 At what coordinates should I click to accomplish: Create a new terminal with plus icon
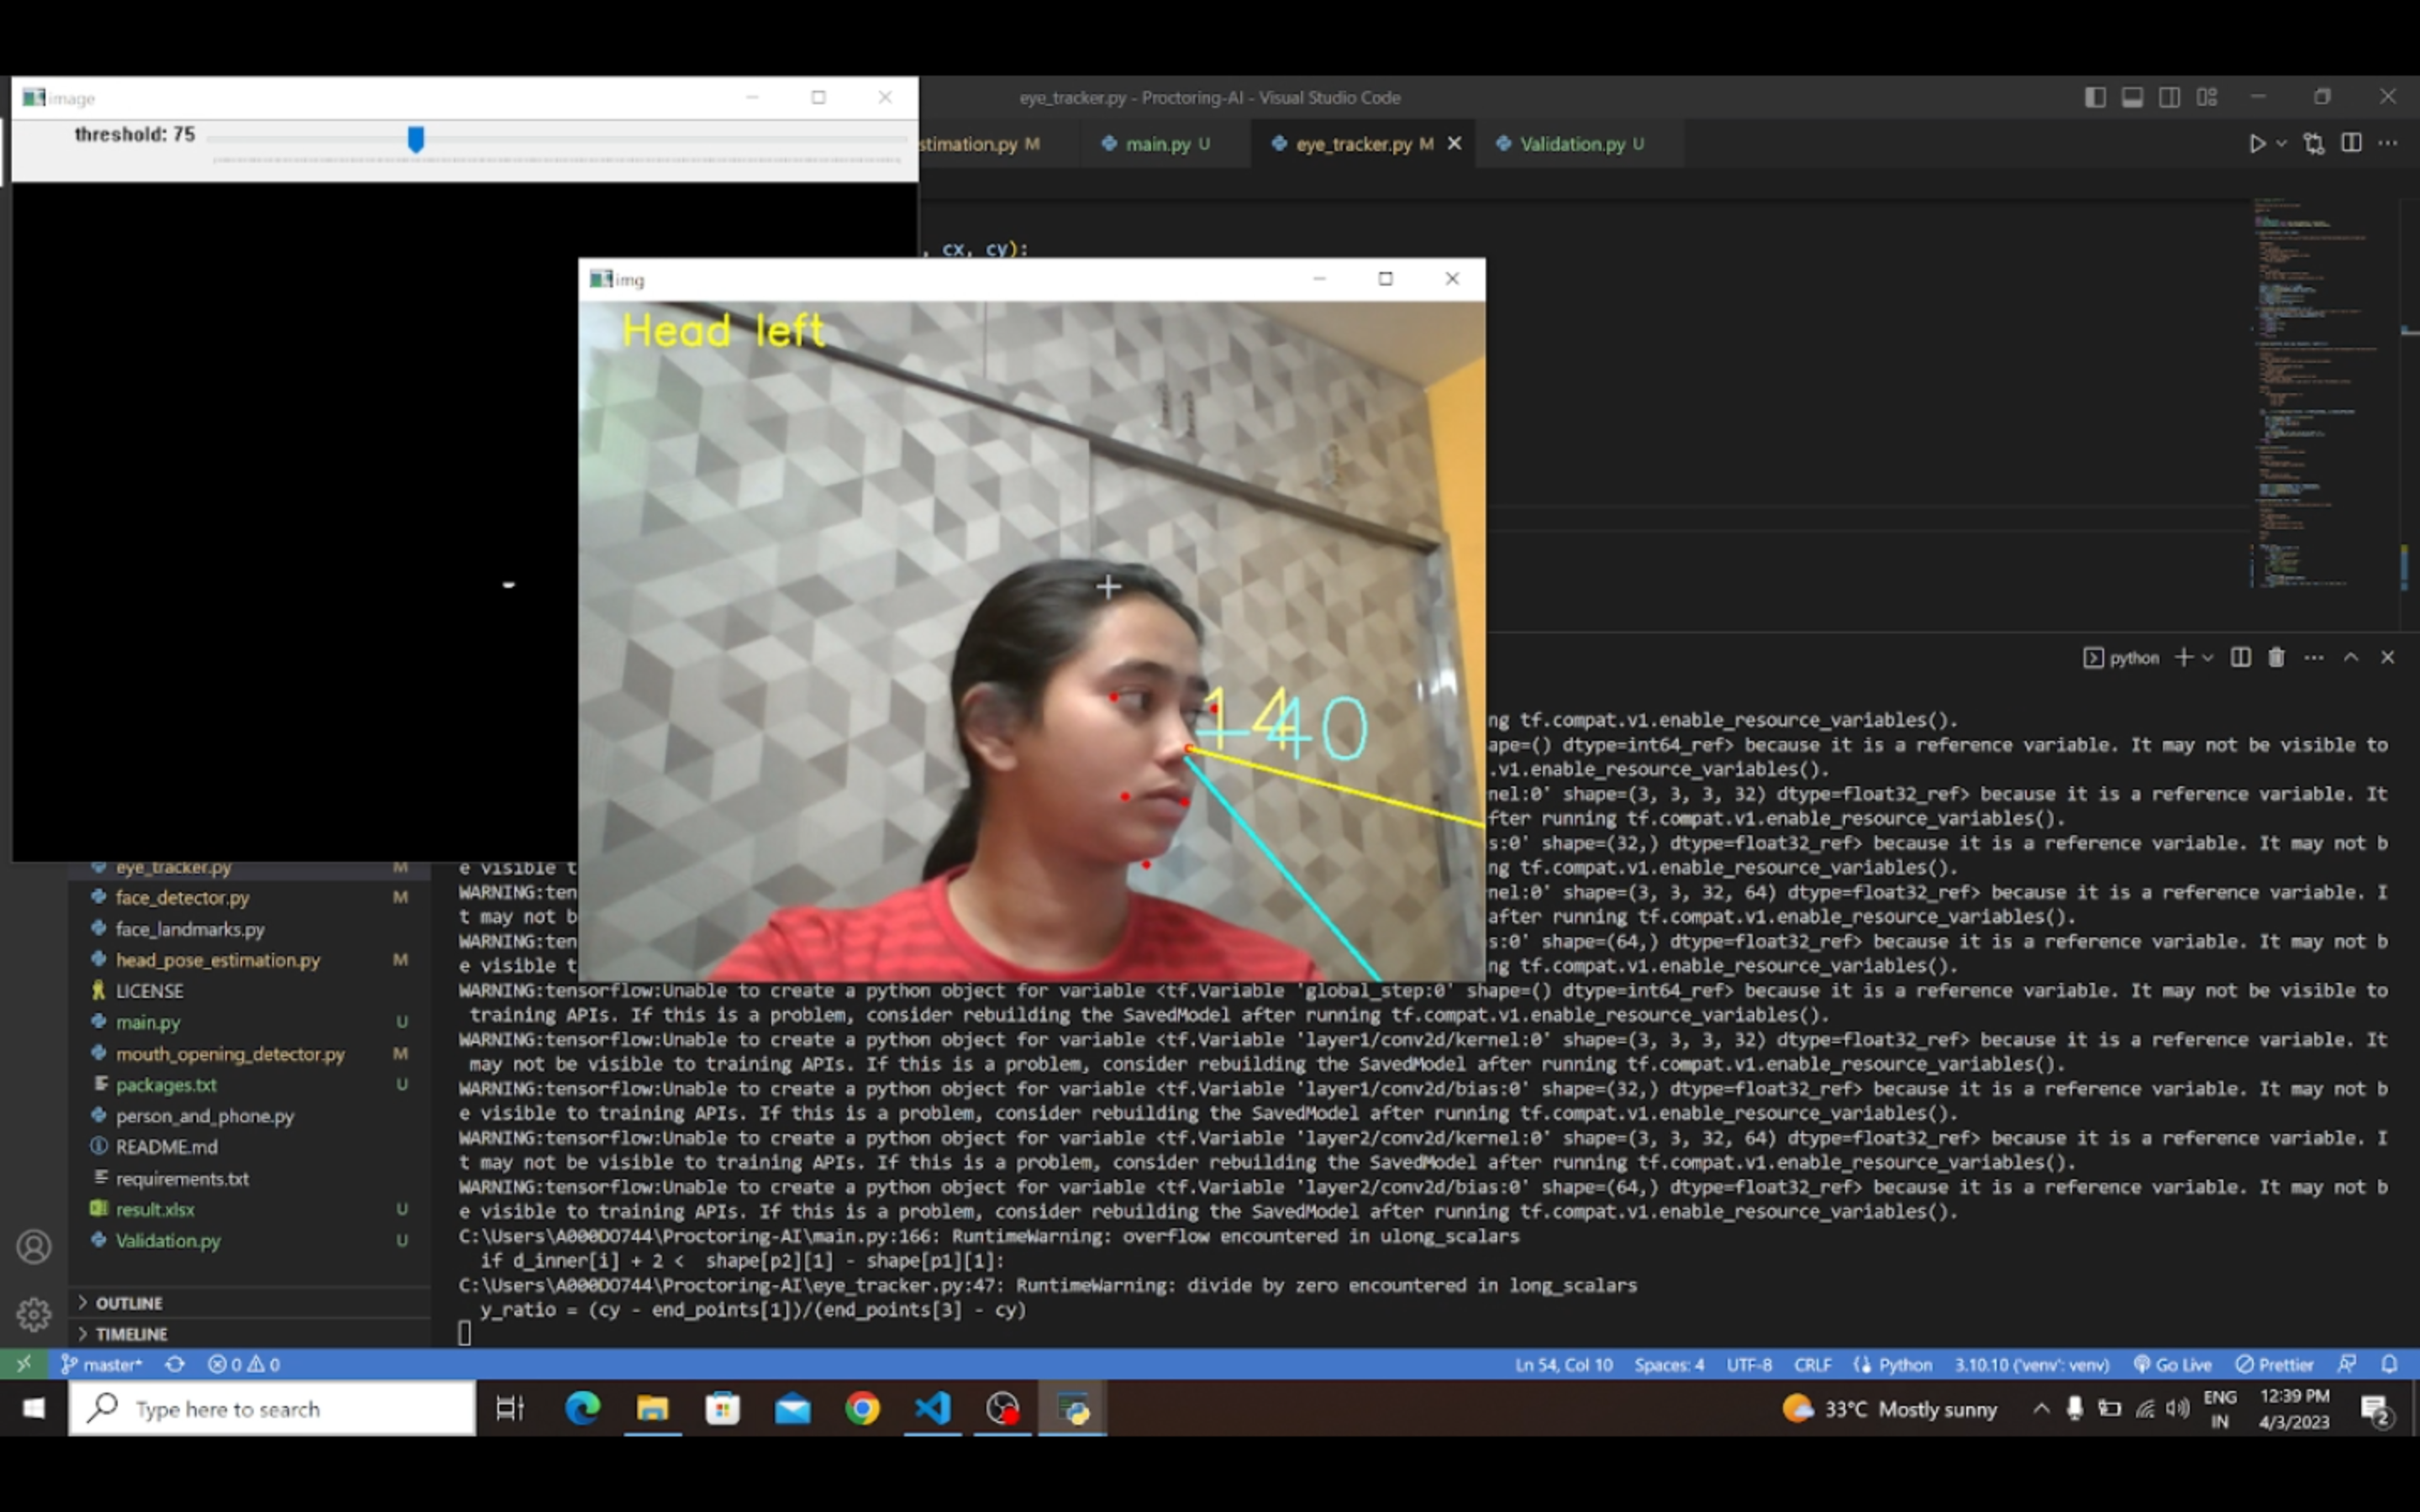pyautogui.click(x=2184, y=657)
